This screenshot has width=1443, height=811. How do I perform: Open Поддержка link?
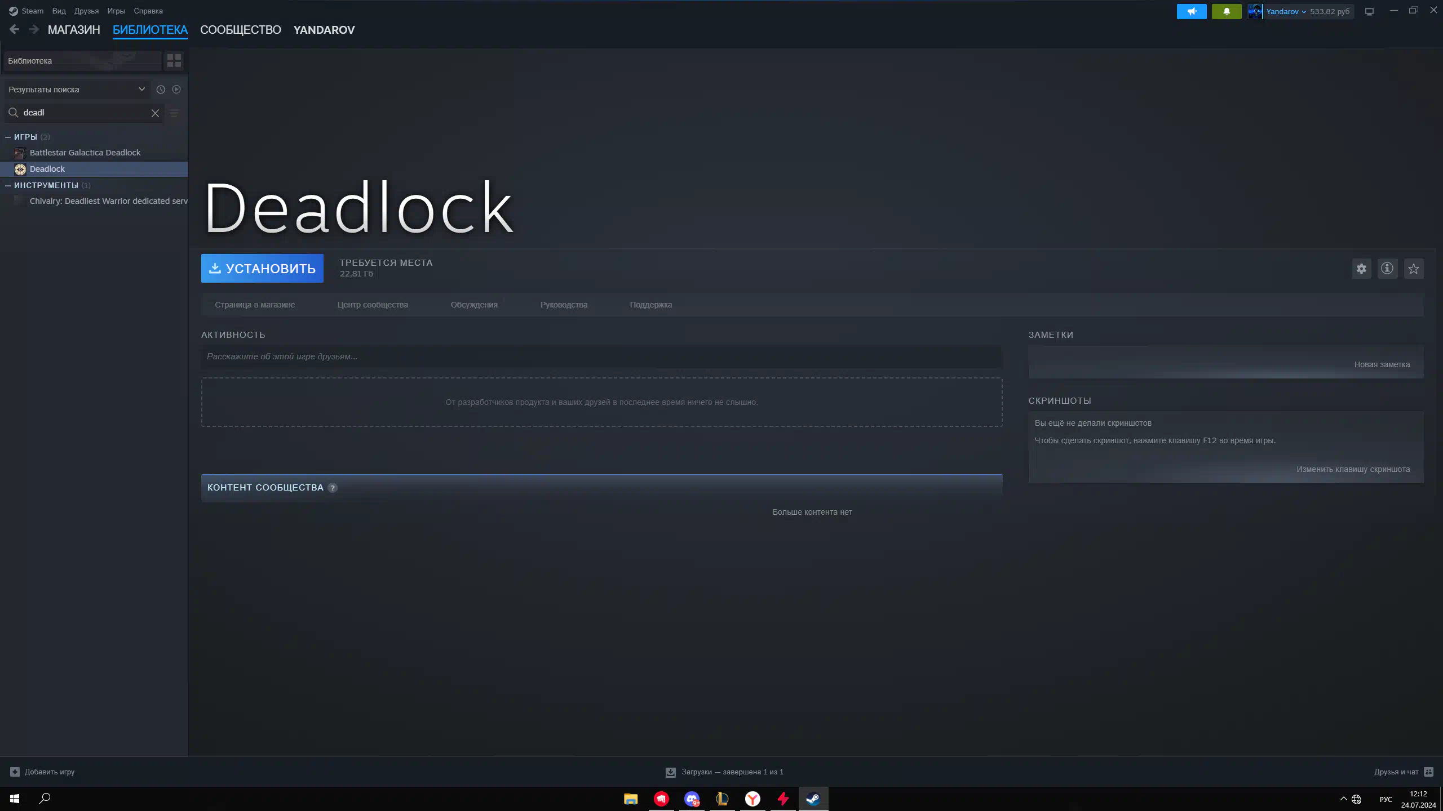[651, 305]
